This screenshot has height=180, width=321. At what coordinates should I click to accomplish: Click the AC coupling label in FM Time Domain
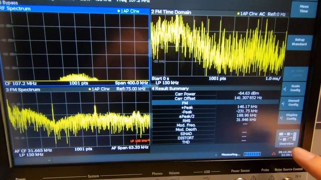pos(262,14)
